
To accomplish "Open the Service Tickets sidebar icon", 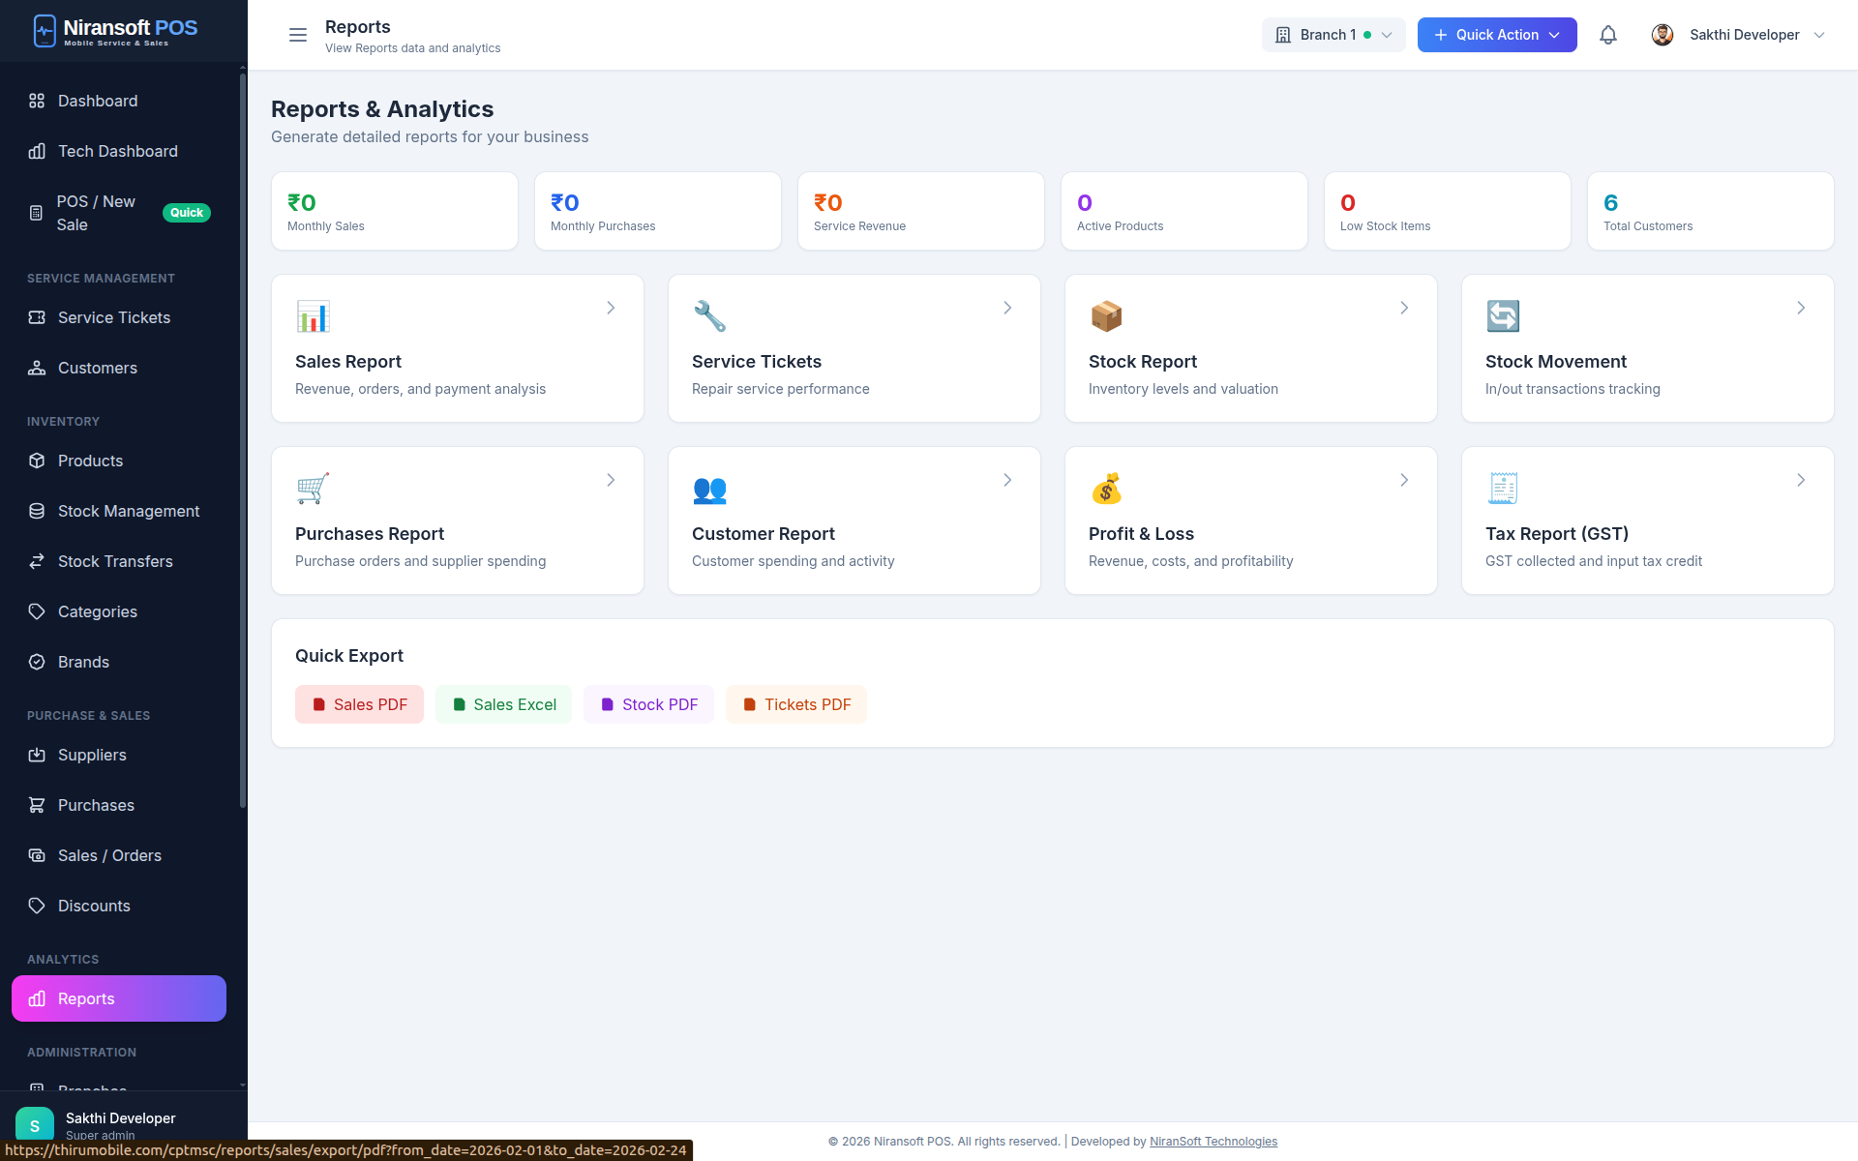I will click(37, 317).
